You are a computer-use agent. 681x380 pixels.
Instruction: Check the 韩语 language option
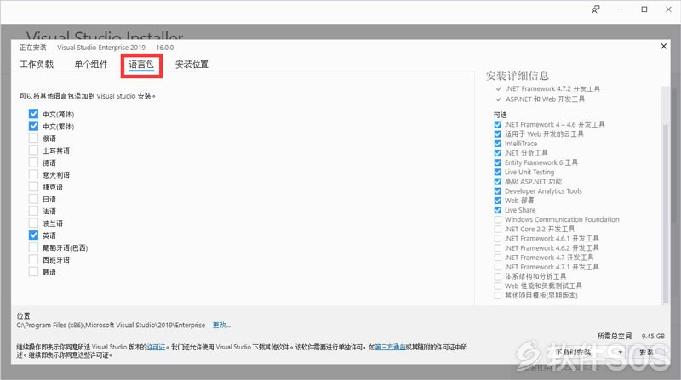pyautogui.click(x=33, y=272)
